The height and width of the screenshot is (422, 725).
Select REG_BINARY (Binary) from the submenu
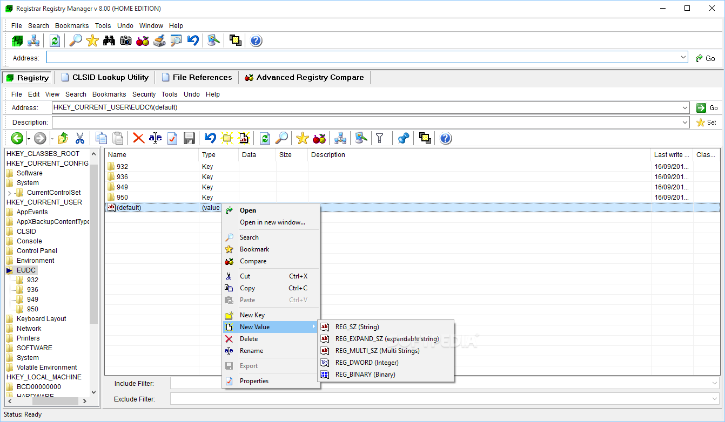coord(386,375)
